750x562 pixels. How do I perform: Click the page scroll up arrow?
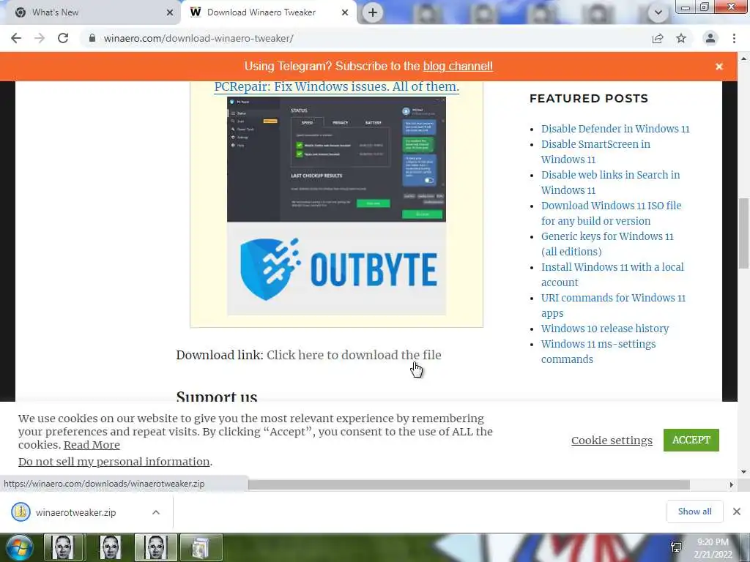743,59
